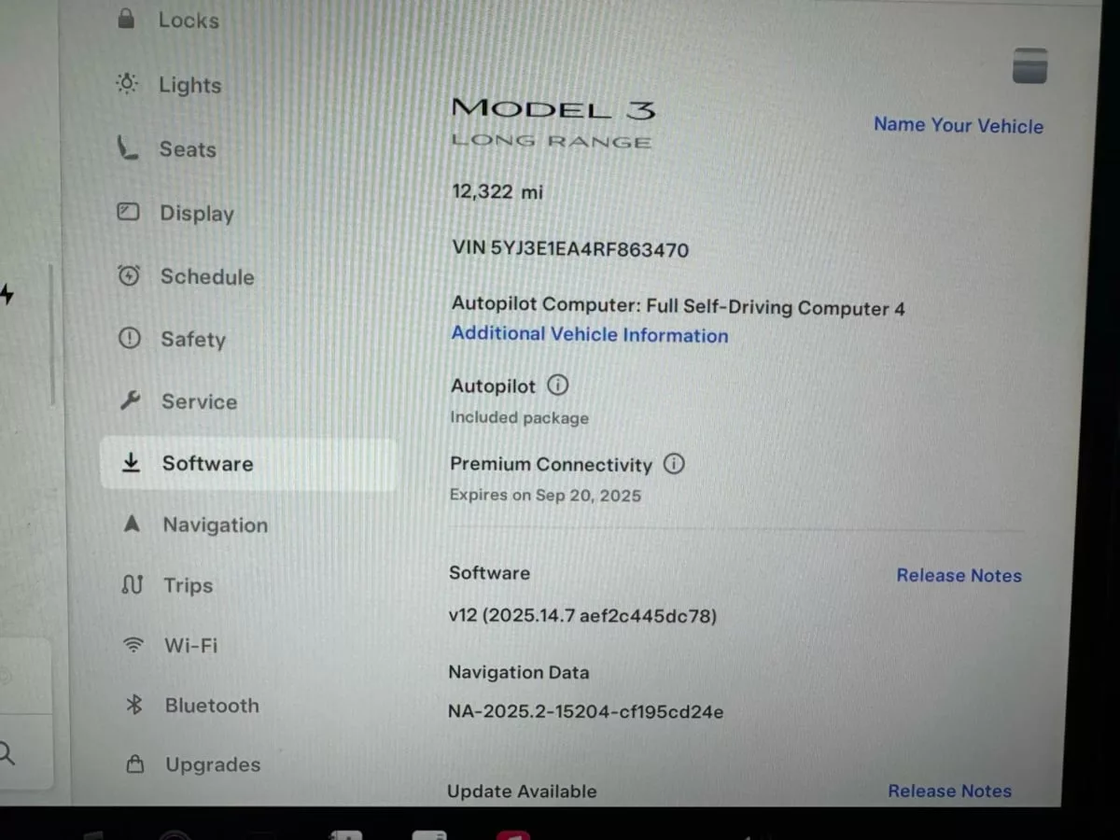Click the Schedule clock icon
This screenshot has width=1120, height=840.
tap(129, 276)
